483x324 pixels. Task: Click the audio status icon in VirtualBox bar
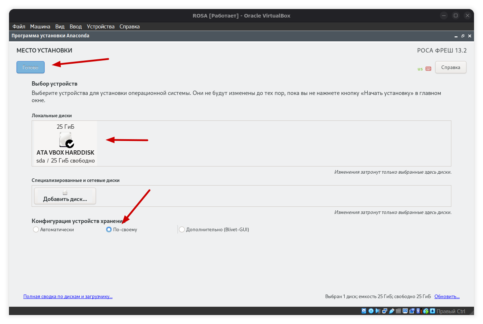378,311
